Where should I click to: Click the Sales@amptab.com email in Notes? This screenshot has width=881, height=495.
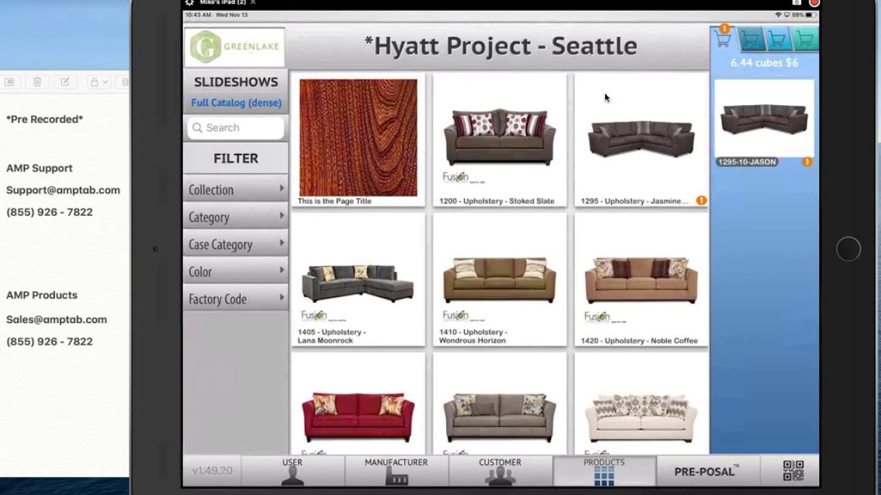point(56,320)
